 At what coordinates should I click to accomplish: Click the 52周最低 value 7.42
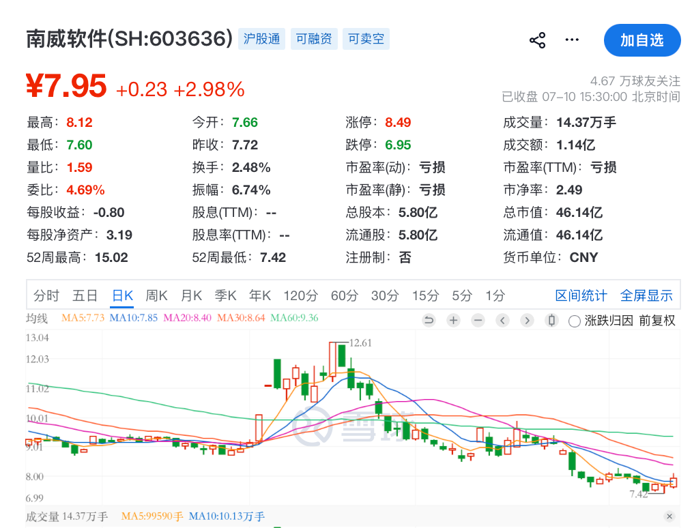click(x=273, y=257)
